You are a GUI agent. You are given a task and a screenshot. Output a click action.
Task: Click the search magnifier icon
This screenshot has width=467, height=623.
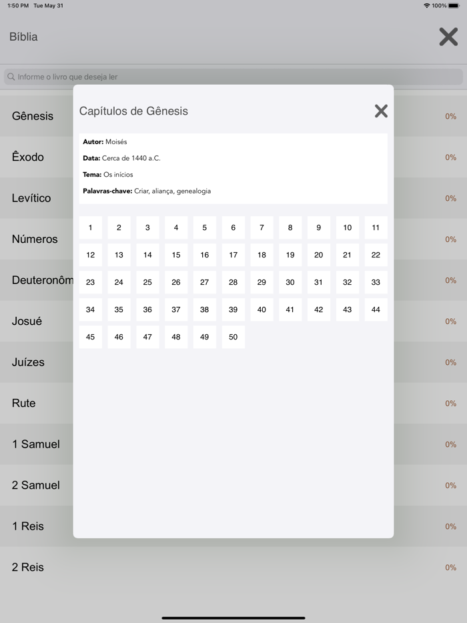point(11,77)
